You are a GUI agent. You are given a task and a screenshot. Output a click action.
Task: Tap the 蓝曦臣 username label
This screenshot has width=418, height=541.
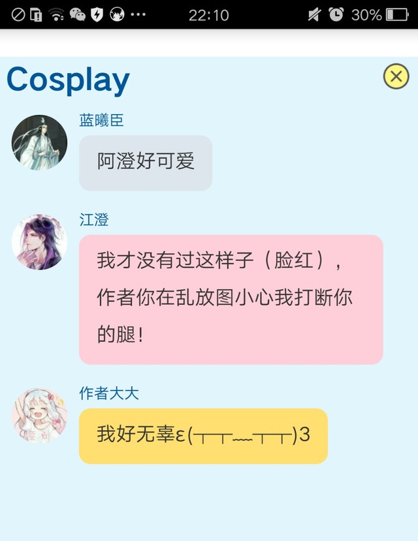[101, 120]
